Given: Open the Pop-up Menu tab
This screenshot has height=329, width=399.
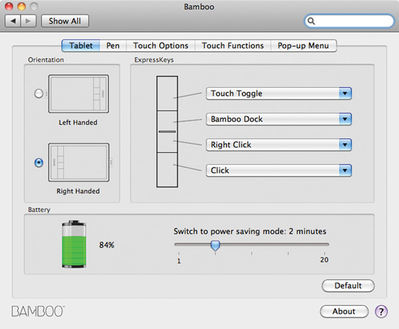Looking at the screenshot, I should pyautogui.click(x=303, y=45).
